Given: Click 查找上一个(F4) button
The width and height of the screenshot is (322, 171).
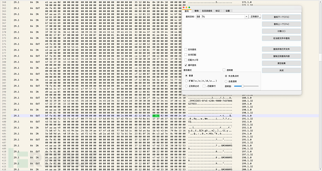Looking at the screenshot, I should (281, 24).
